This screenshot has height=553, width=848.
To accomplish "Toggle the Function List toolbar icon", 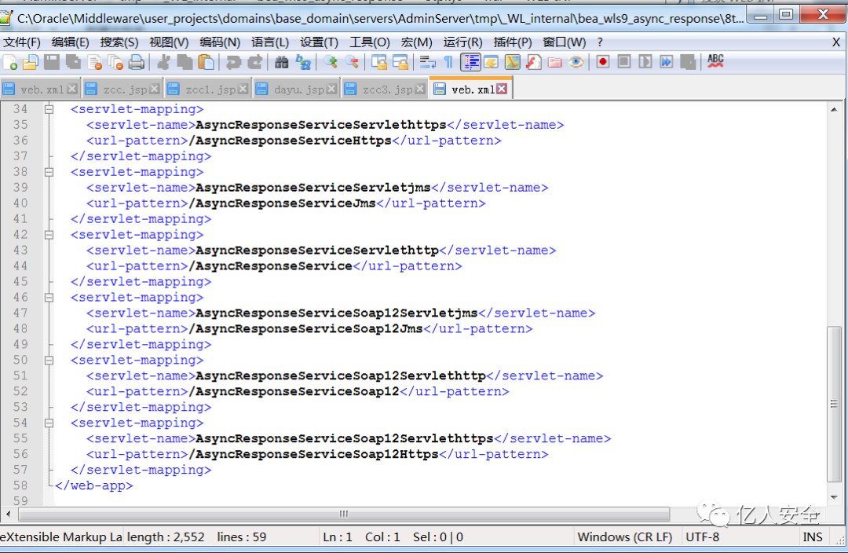I will (x=533, y=62).
